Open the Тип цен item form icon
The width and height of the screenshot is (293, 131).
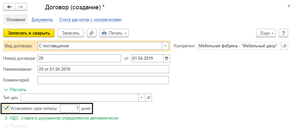point(148,97)
